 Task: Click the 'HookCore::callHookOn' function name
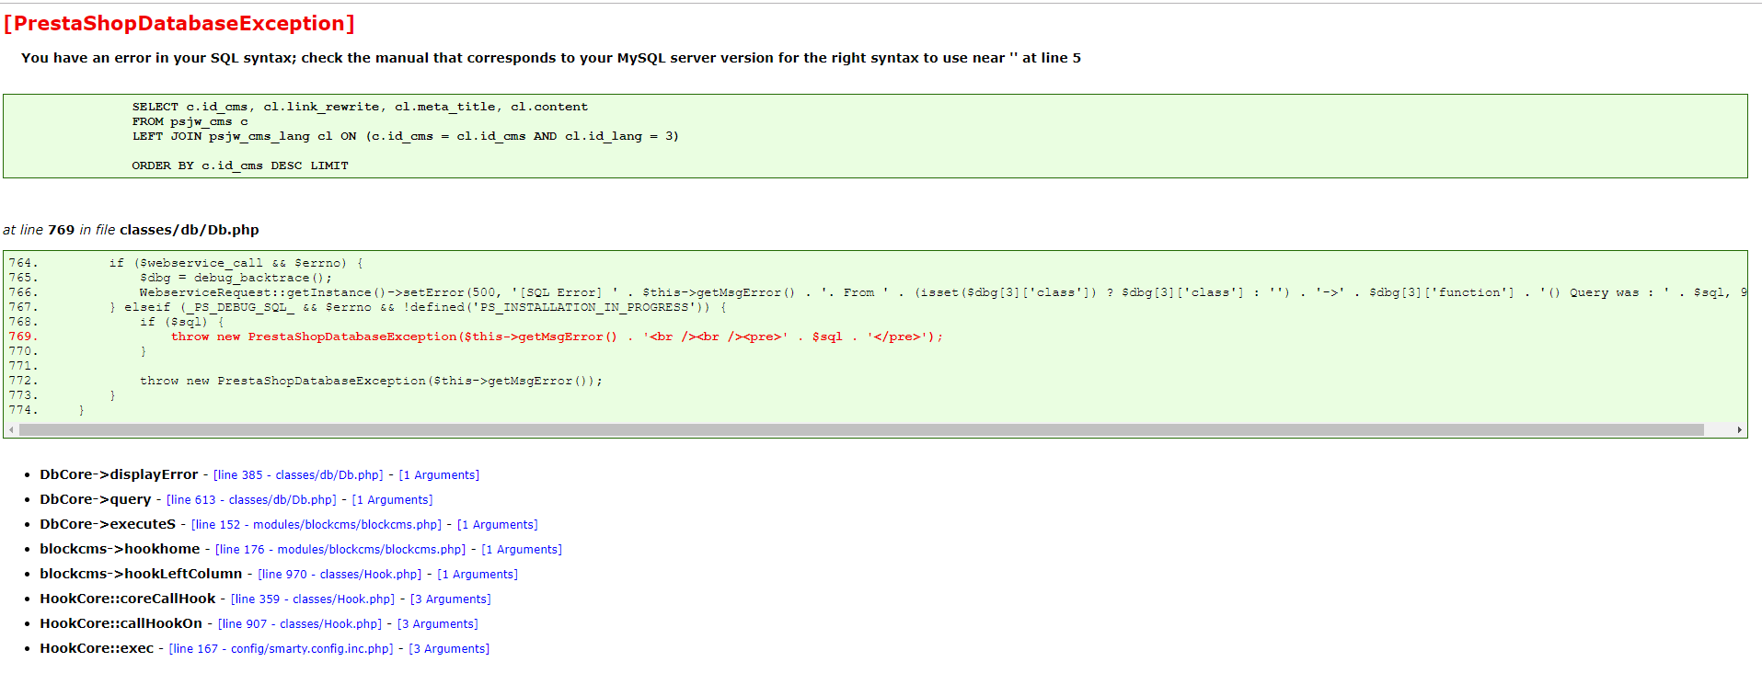121,623
